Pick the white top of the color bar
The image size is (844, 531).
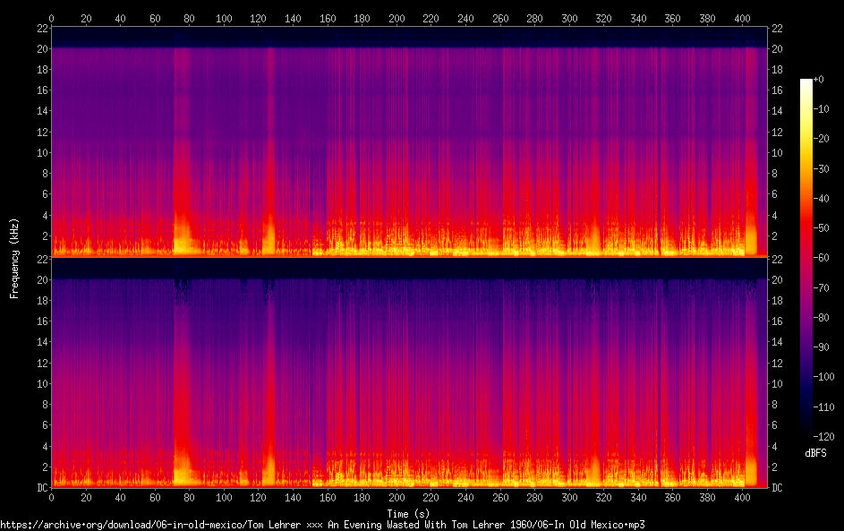(x=806, y=83)
